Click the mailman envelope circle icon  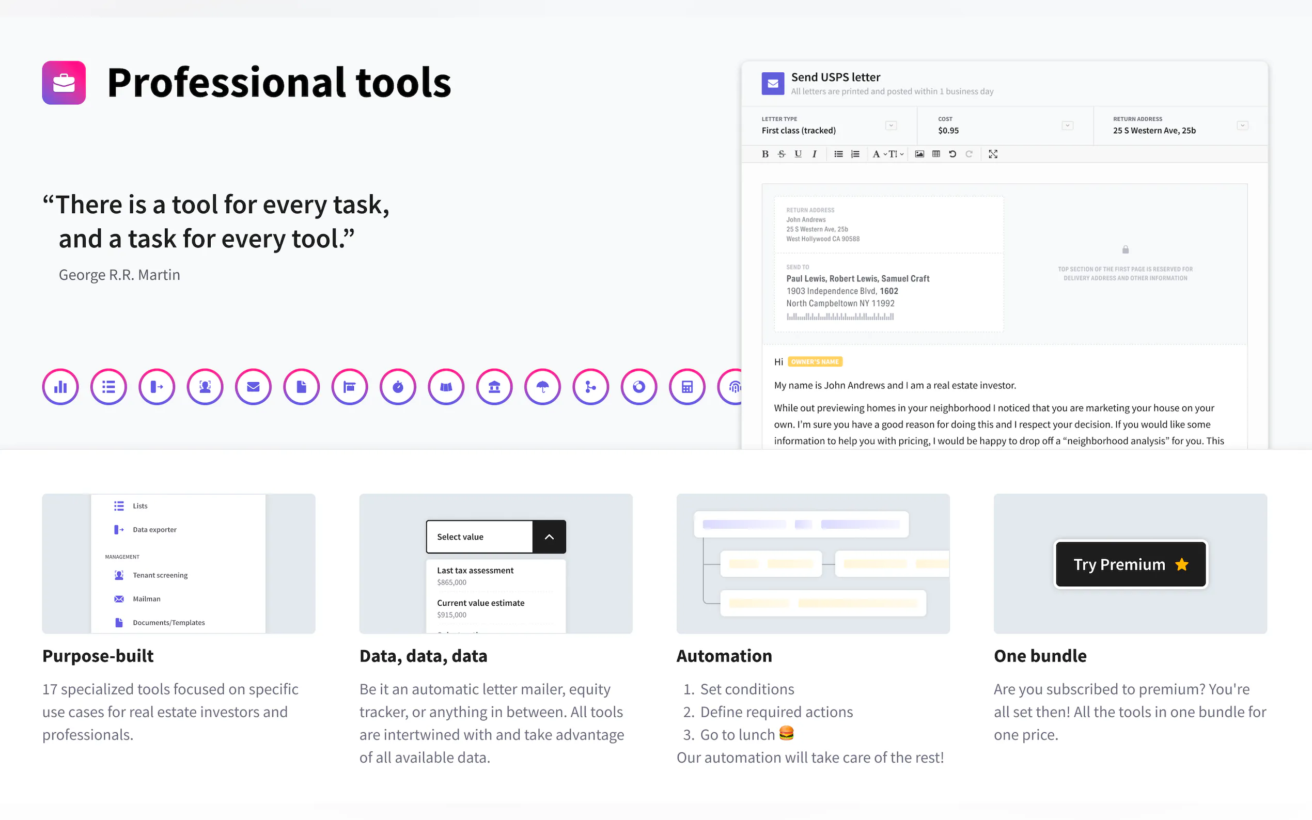(x=253, y=387)
